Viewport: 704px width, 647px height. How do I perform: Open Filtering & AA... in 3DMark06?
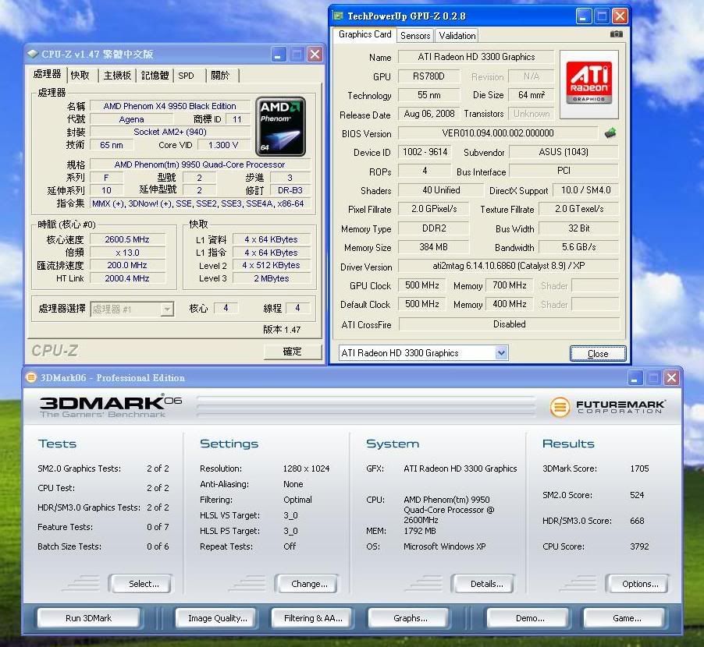click(x=311, y=618)
